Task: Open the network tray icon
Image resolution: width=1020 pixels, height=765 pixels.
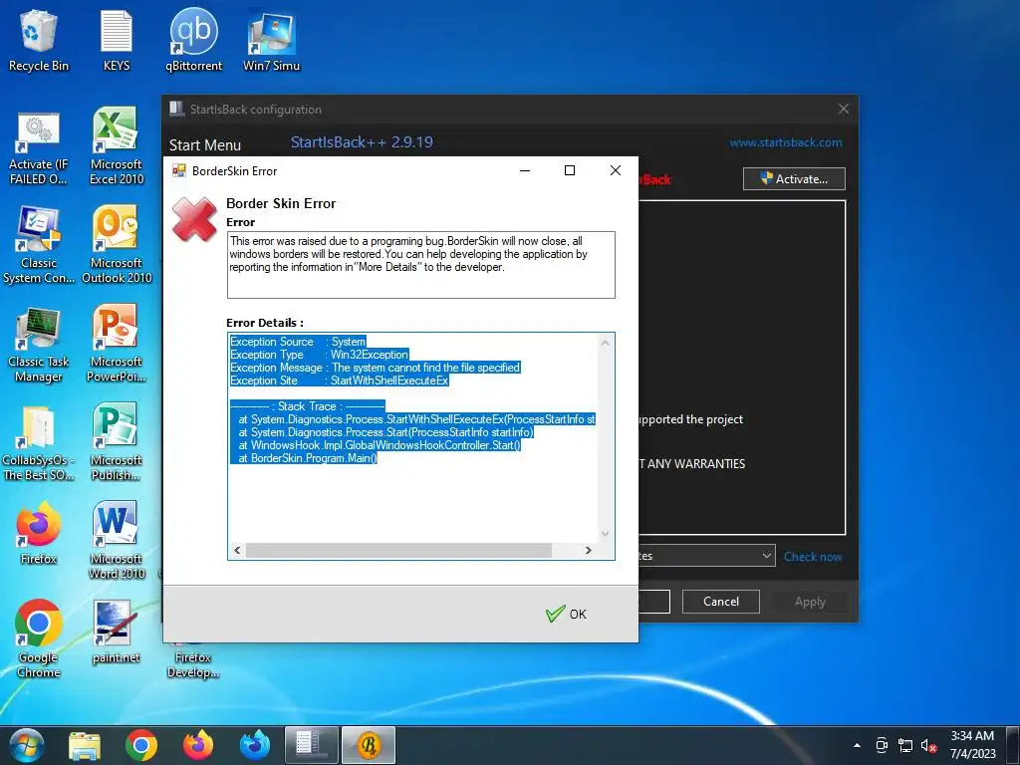Action: pyautogui.click(x=904, y=745)
